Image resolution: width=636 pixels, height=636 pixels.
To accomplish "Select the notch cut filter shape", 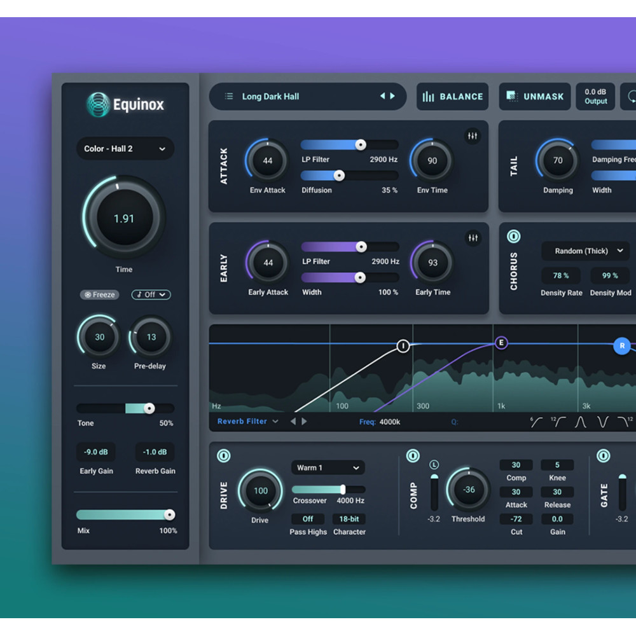I will coord(603,422).
